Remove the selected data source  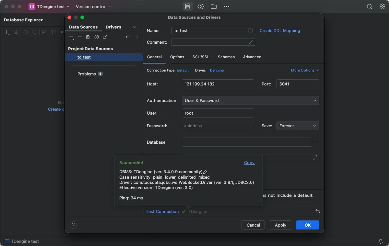coord(79,37)
